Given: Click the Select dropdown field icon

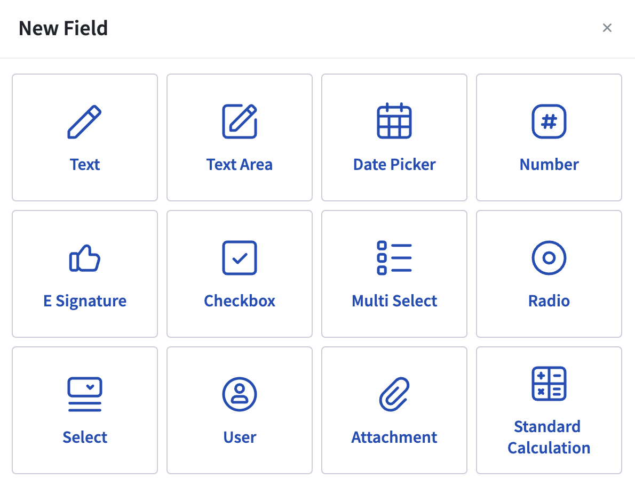Looking at the screenshot, I should point(85,394).
